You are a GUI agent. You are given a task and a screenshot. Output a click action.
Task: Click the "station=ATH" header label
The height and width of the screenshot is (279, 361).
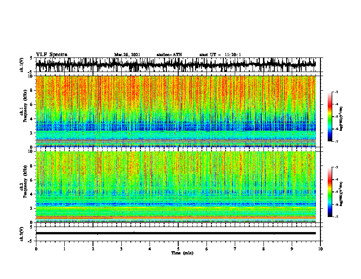point(169,55)
